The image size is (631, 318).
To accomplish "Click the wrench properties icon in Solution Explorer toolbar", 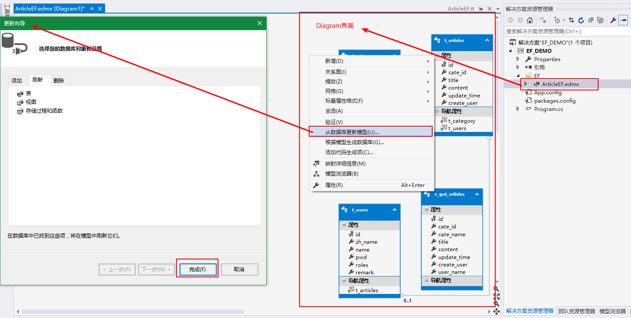I will click(613, 20).
